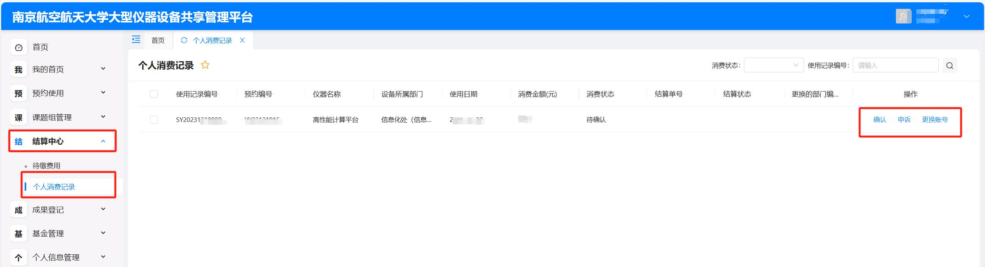Open the 消费状态 dropdown filter

[x=773, y=65]
